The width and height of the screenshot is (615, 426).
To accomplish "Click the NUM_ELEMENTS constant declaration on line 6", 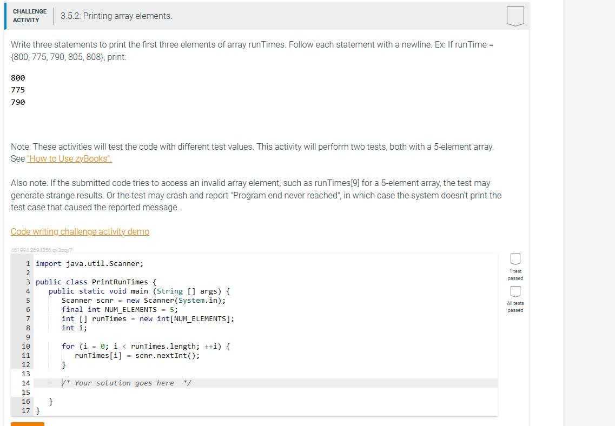I will click(x=120, y=309).
